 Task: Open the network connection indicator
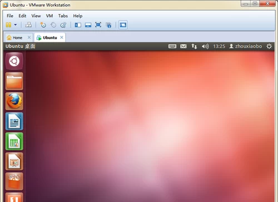click(194, 46)
